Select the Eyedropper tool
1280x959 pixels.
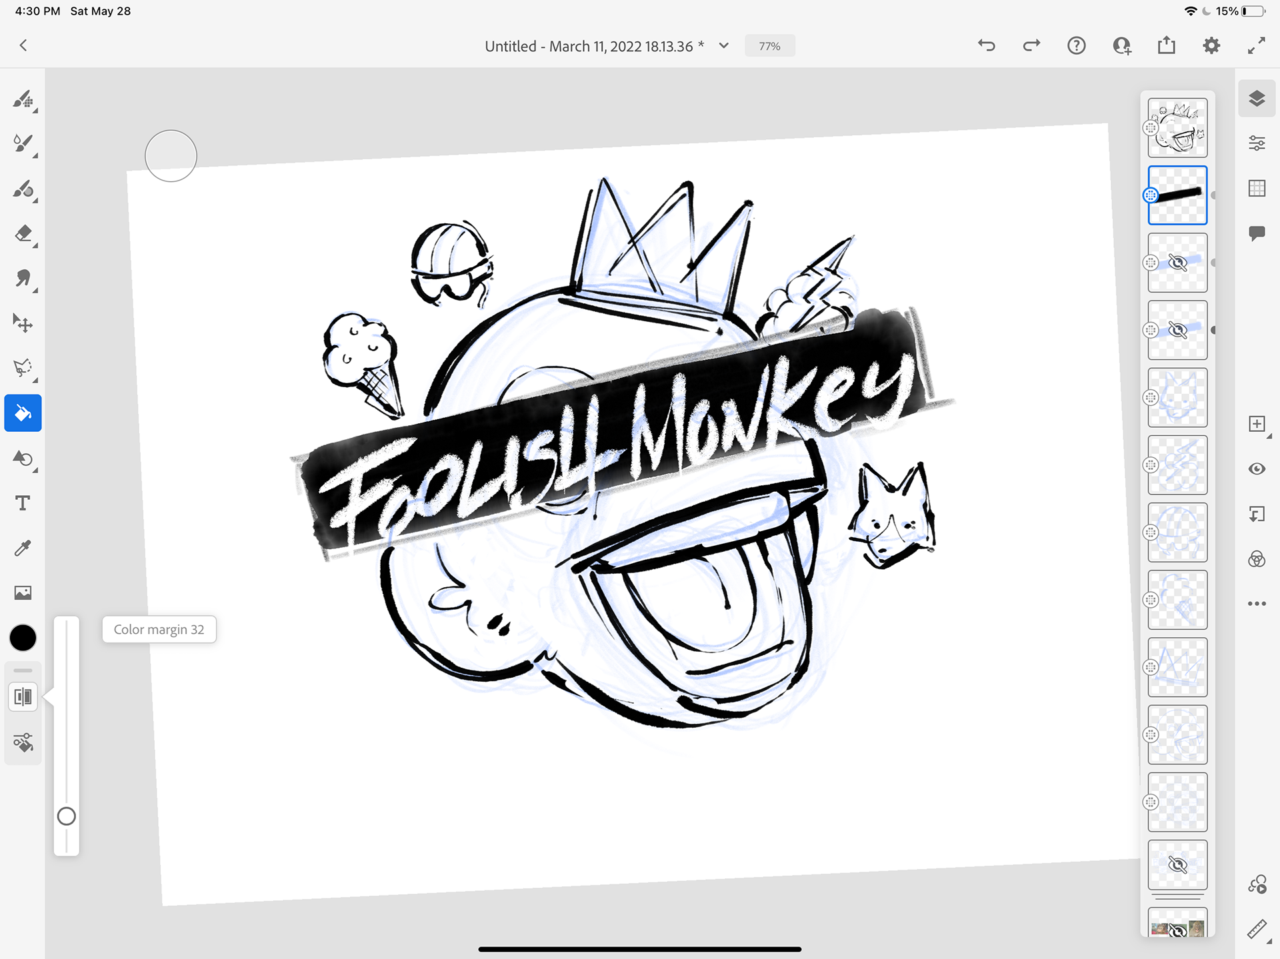click(23, 548)
